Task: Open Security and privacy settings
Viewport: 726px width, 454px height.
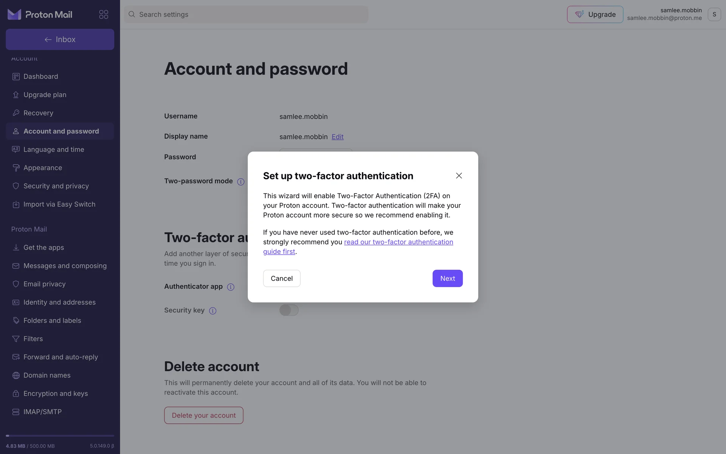Action: tap(56, 186)
